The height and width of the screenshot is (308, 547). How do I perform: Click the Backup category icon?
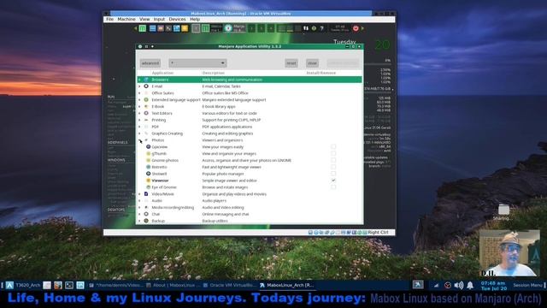coord(146,221)
